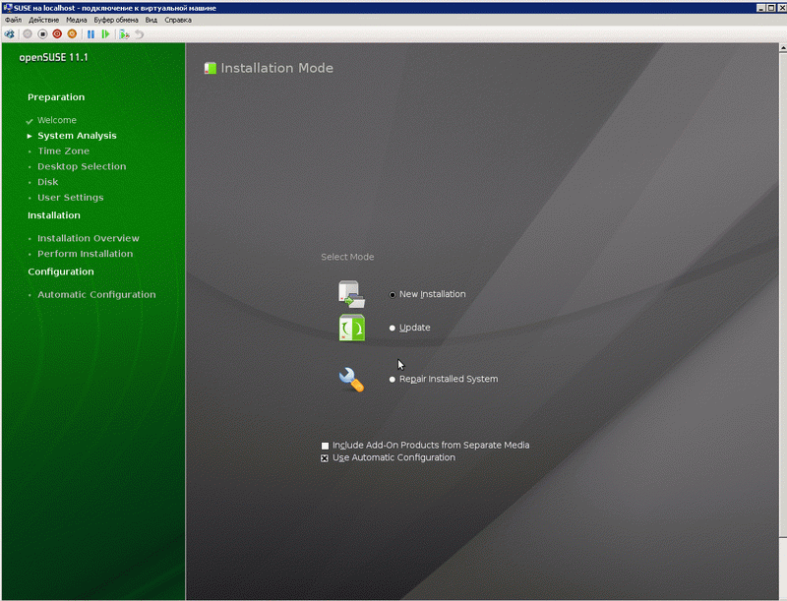Screen dimensions: 787x601
Task: Pause the virtual machine with the blue bars icon
Action: point(91,34)
